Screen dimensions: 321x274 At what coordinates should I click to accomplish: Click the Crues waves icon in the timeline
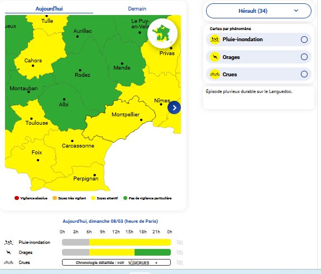click(8, 262)
